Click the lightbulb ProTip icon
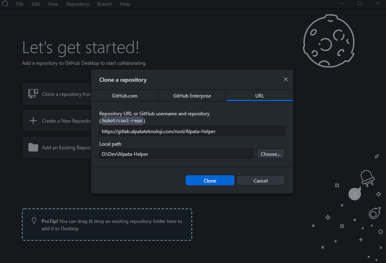The height and width of the screenshot is (263, 386). coord(34,221)
